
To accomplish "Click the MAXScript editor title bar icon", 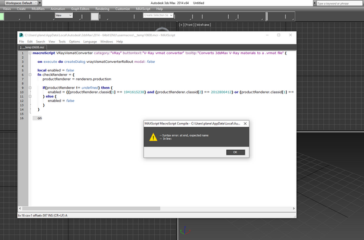I will point(21,35).
